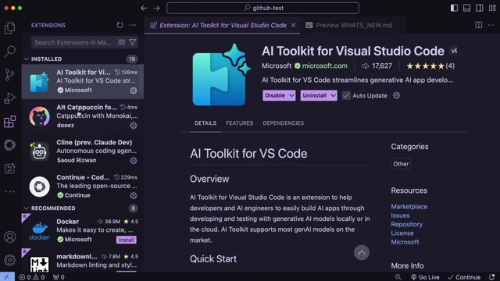Open the Marketplace resource link
This screenshot has height=281, width=500.
[409, 206]
